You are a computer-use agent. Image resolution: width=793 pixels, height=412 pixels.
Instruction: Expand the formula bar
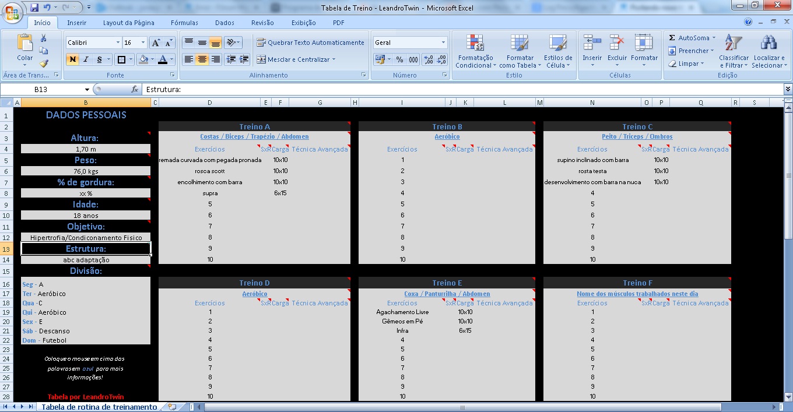click(788, 89)
